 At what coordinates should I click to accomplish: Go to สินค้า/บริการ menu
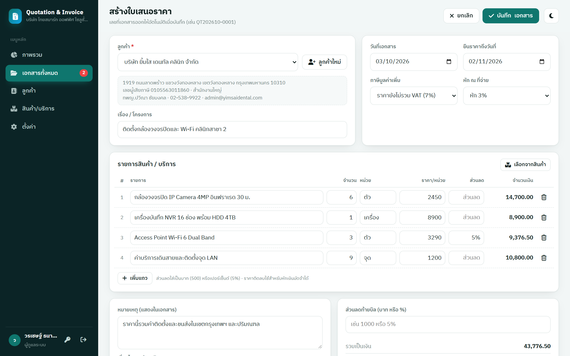(x=49, y=109)
